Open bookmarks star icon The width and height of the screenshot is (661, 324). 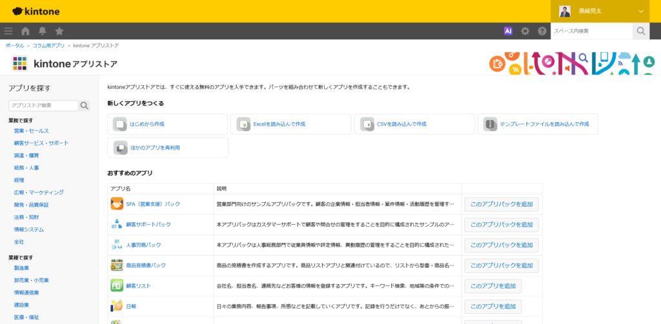click(x=59, y=31)
